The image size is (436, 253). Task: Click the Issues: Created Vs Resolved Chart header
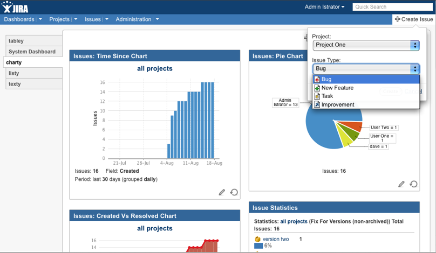pos(155,216)
